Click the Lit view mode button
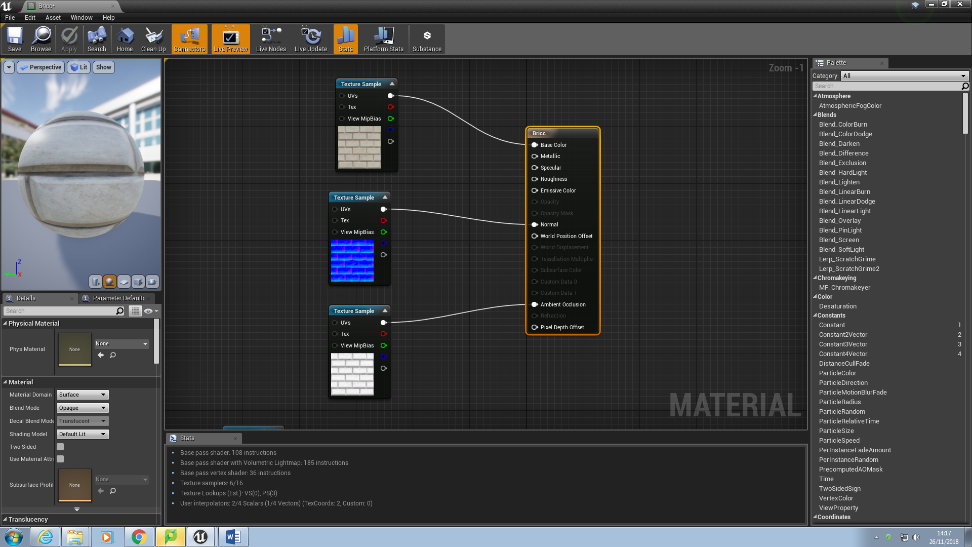The width and height of the screenshot is (972, 547). [79, 67]
